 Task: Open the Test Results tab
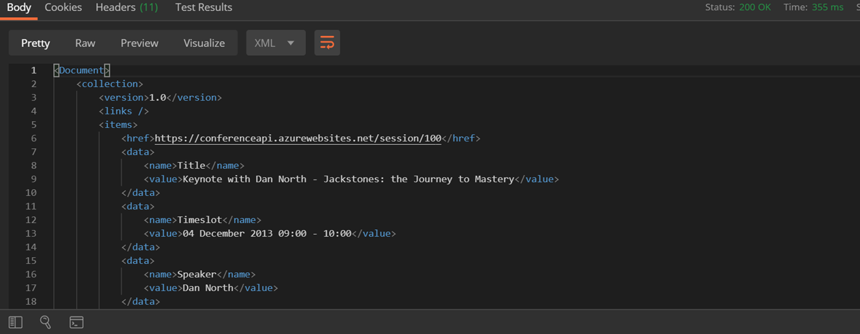(204, 7)
